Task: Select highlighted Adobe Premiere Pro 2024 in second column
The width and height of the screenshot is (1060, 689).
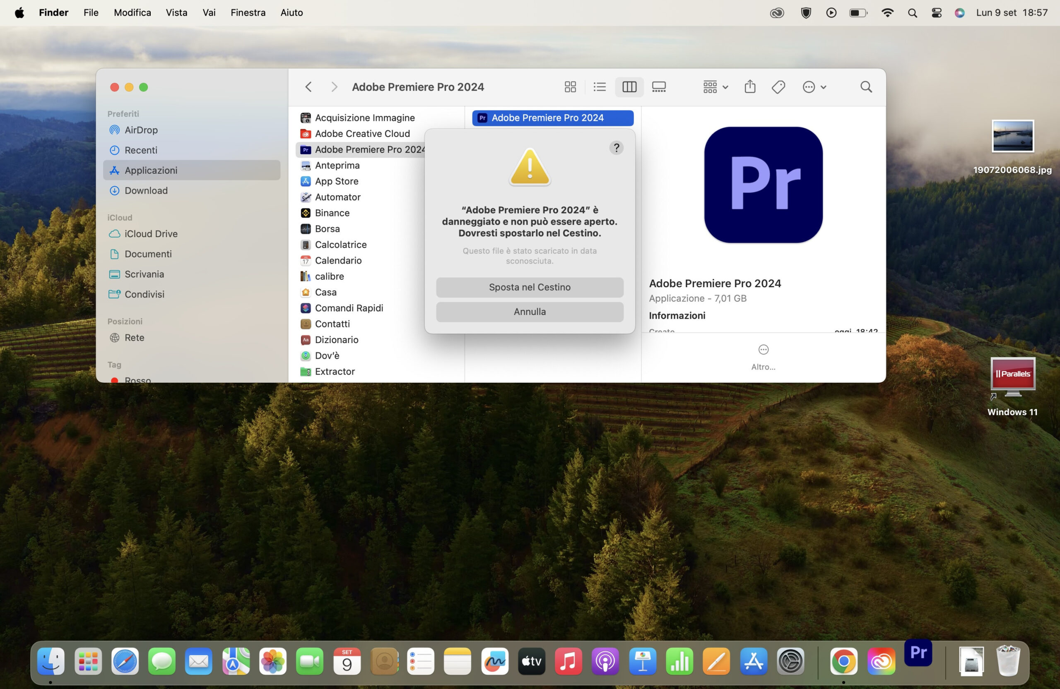Action: (553, 118)
